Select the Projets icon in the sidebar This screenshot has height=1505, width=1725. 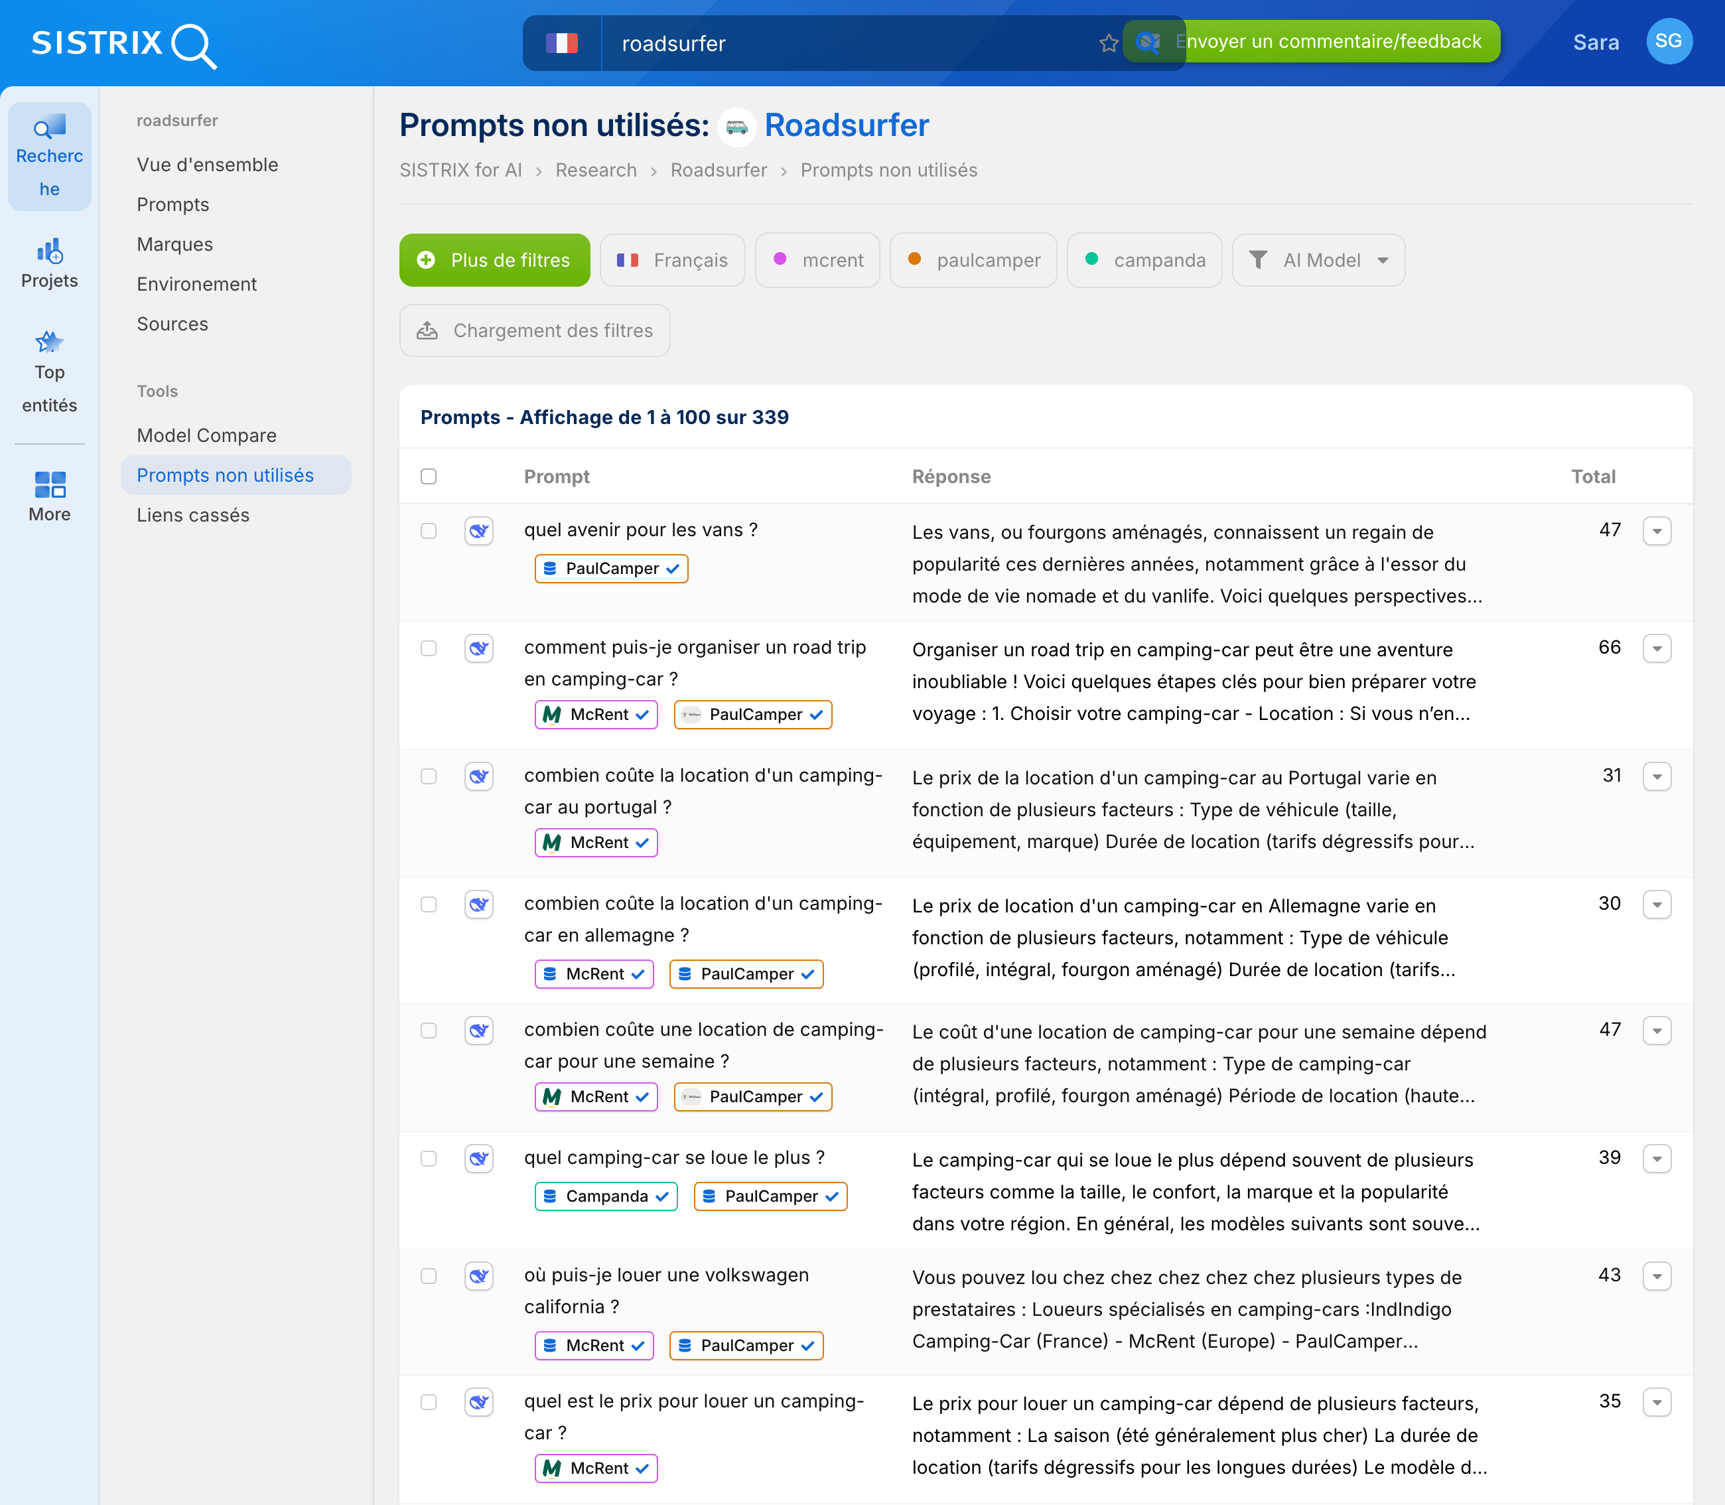pyautogui.click(x=48, y=261)
